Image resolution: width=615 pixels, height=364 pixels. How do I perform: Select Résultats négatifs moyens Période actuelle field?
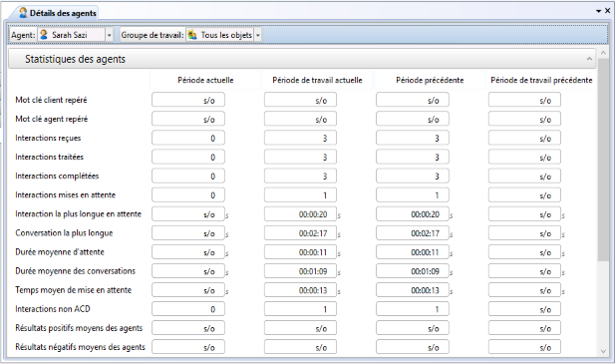point(188,347)
